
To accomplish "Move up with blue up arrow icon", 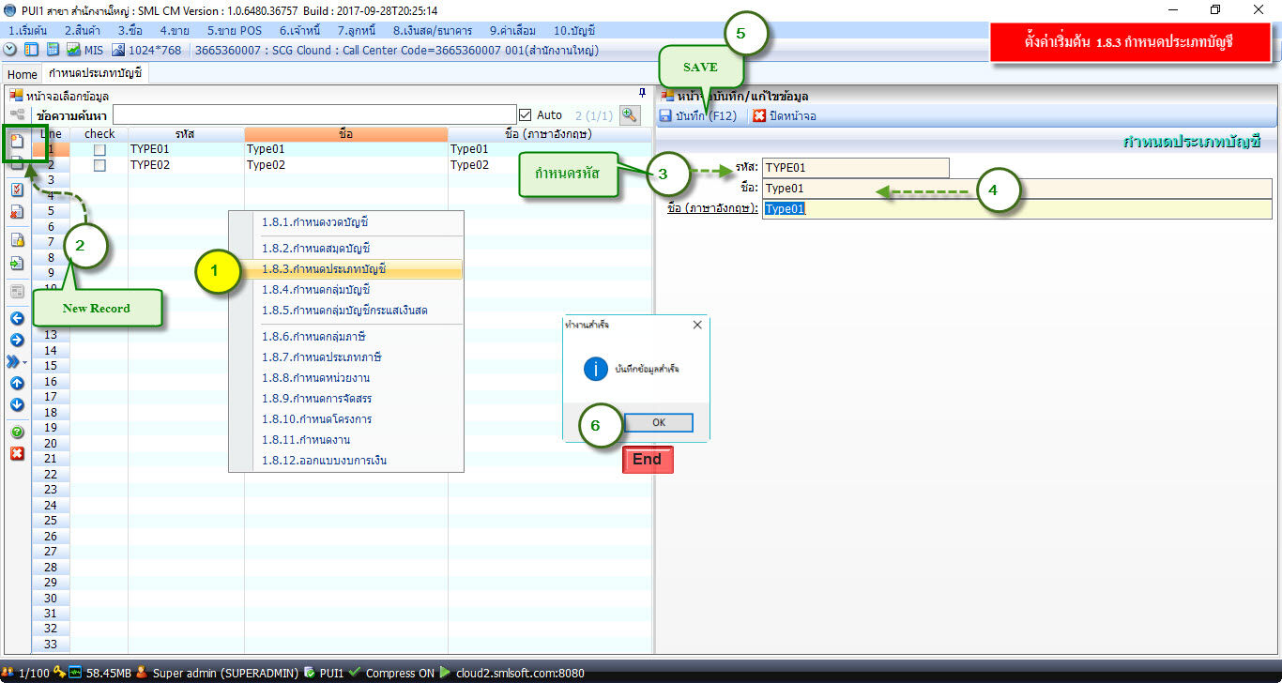I will point(17,383).
